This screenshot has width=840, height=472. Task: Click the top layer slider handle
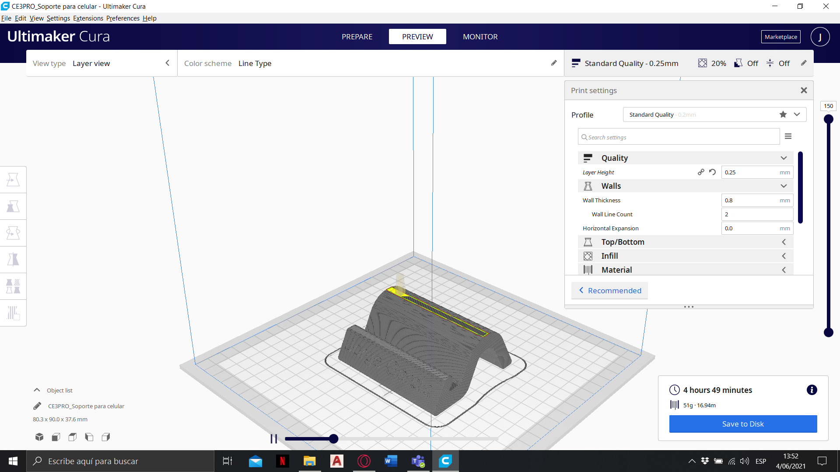(828, 119)
